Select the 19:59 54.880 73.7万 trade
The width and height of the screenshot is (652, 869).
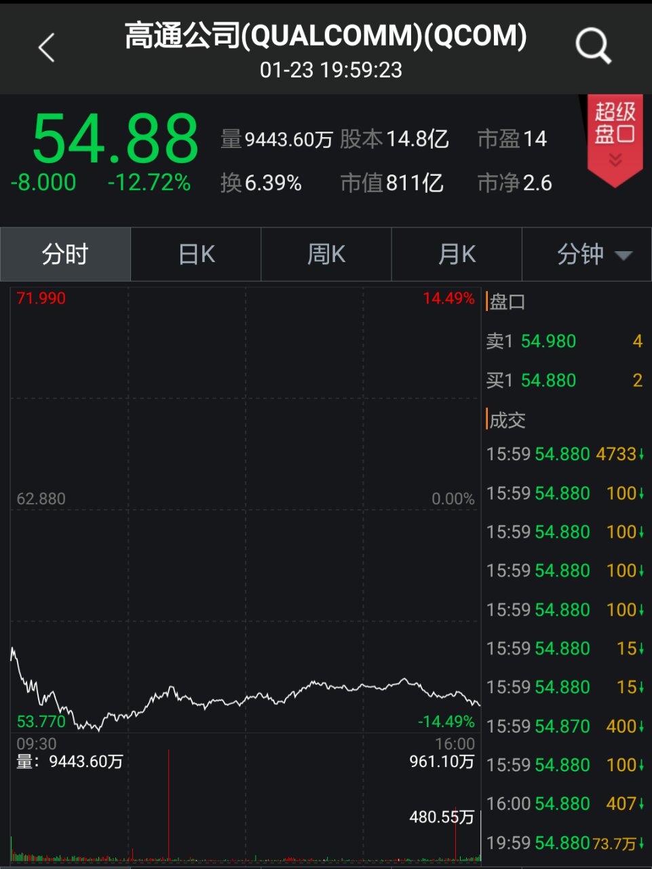click(x=565, y=843)
